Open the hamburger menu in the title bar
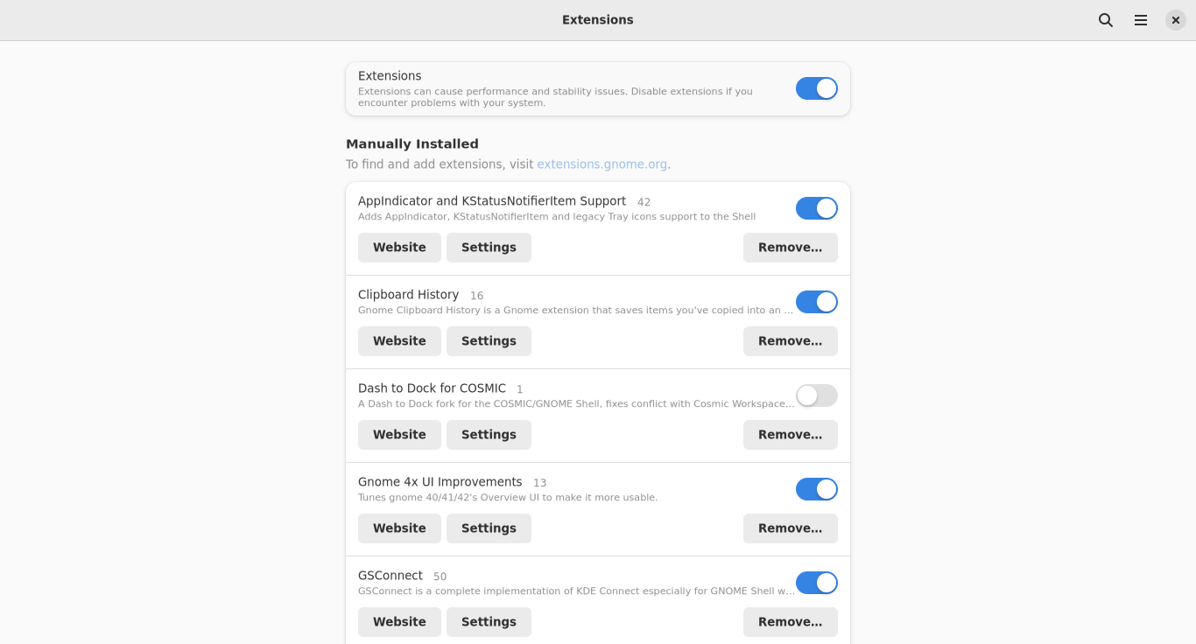The width and height of the screenshot is (1196, 644). pos(1140,19)
